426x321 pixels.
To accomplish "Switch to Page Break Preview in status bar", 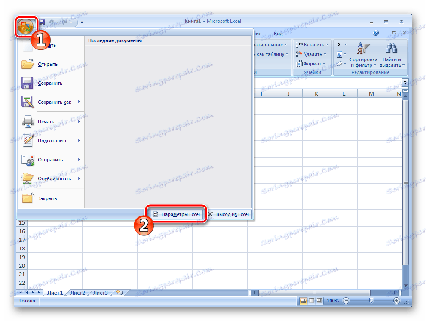I will pyautogui.click(x=319, y=301).
